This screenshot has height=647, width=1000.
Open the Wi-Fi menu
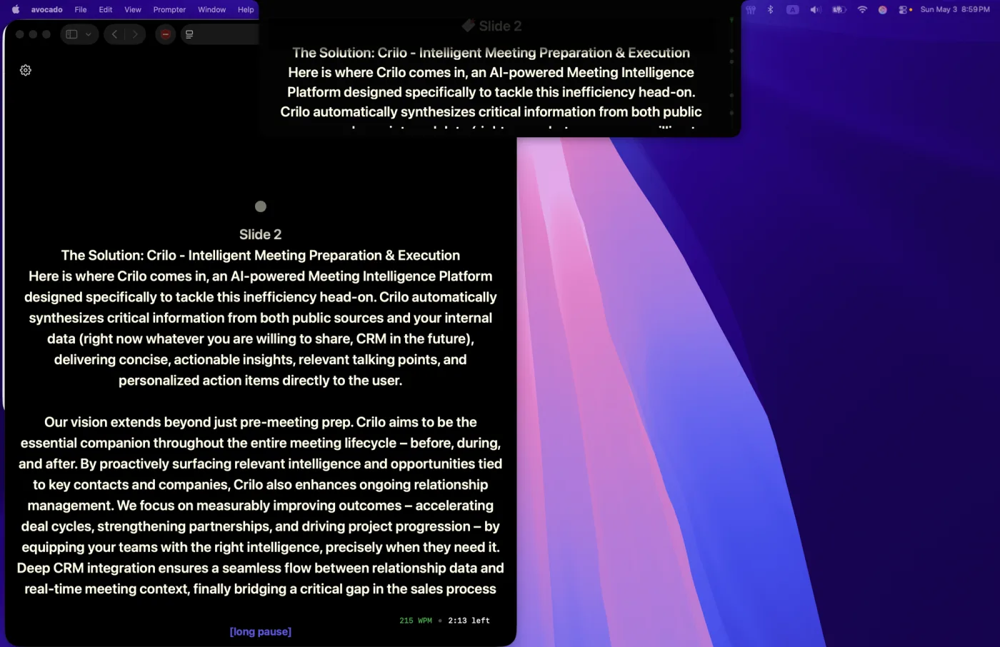[862, 9]
